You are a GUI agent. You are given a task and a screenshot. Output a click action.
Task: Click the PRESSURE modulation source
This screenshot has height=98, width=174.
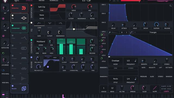143,76
